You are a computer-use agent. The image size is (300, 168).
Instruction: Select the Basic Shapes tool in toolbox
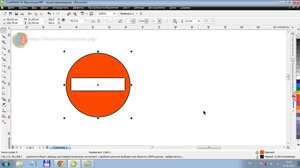click(3, 82)
